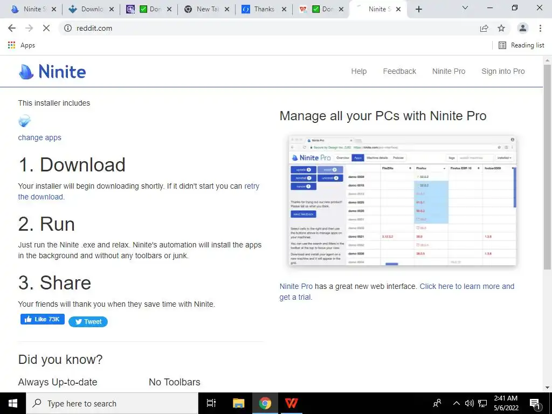Open the notification center icon
The image size is (552, 414).
pyautogui.click(x=535, y=404)
